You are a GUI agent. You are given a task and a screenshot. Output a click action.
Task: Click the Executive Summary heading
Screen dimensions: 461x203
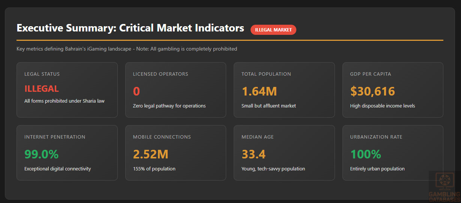pyautogui.click(x=130, y=28)
